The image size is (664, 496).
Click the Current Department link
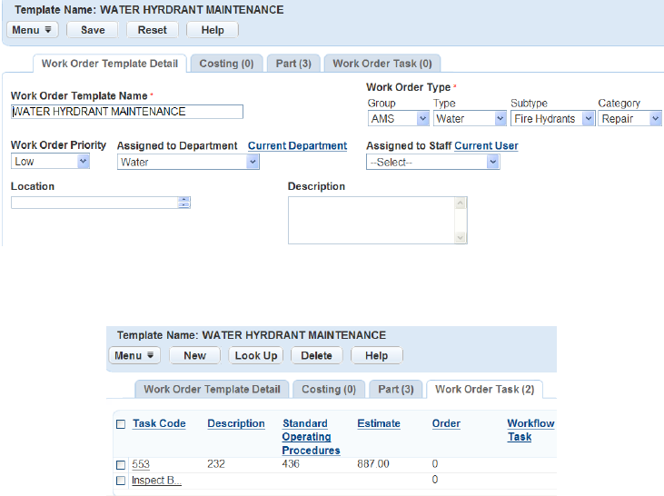[x=297, y=145]
